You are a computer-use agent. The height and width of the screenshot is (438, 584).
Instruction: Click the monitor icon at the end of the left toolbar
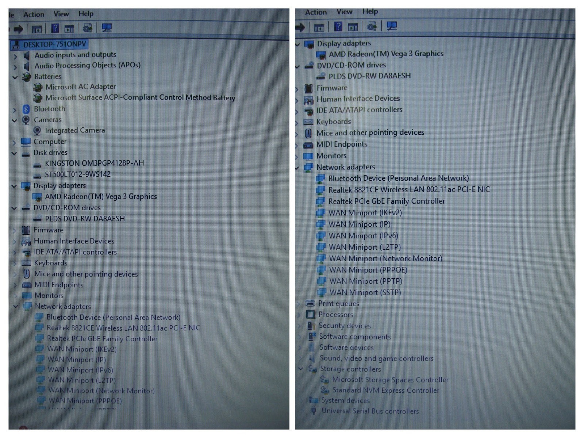click(x=107, y=28)
